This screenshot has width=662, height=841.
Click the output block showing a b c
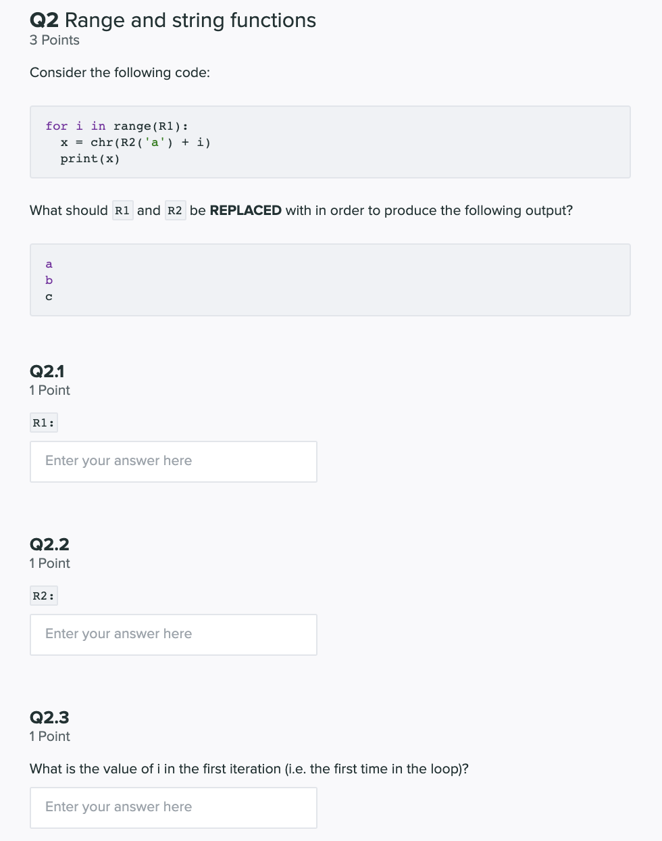point(330,279)
